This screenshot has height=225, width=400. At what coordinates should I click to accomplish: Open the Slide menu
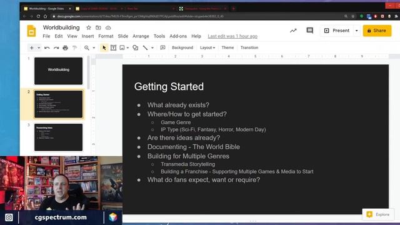tap(123, 36)
